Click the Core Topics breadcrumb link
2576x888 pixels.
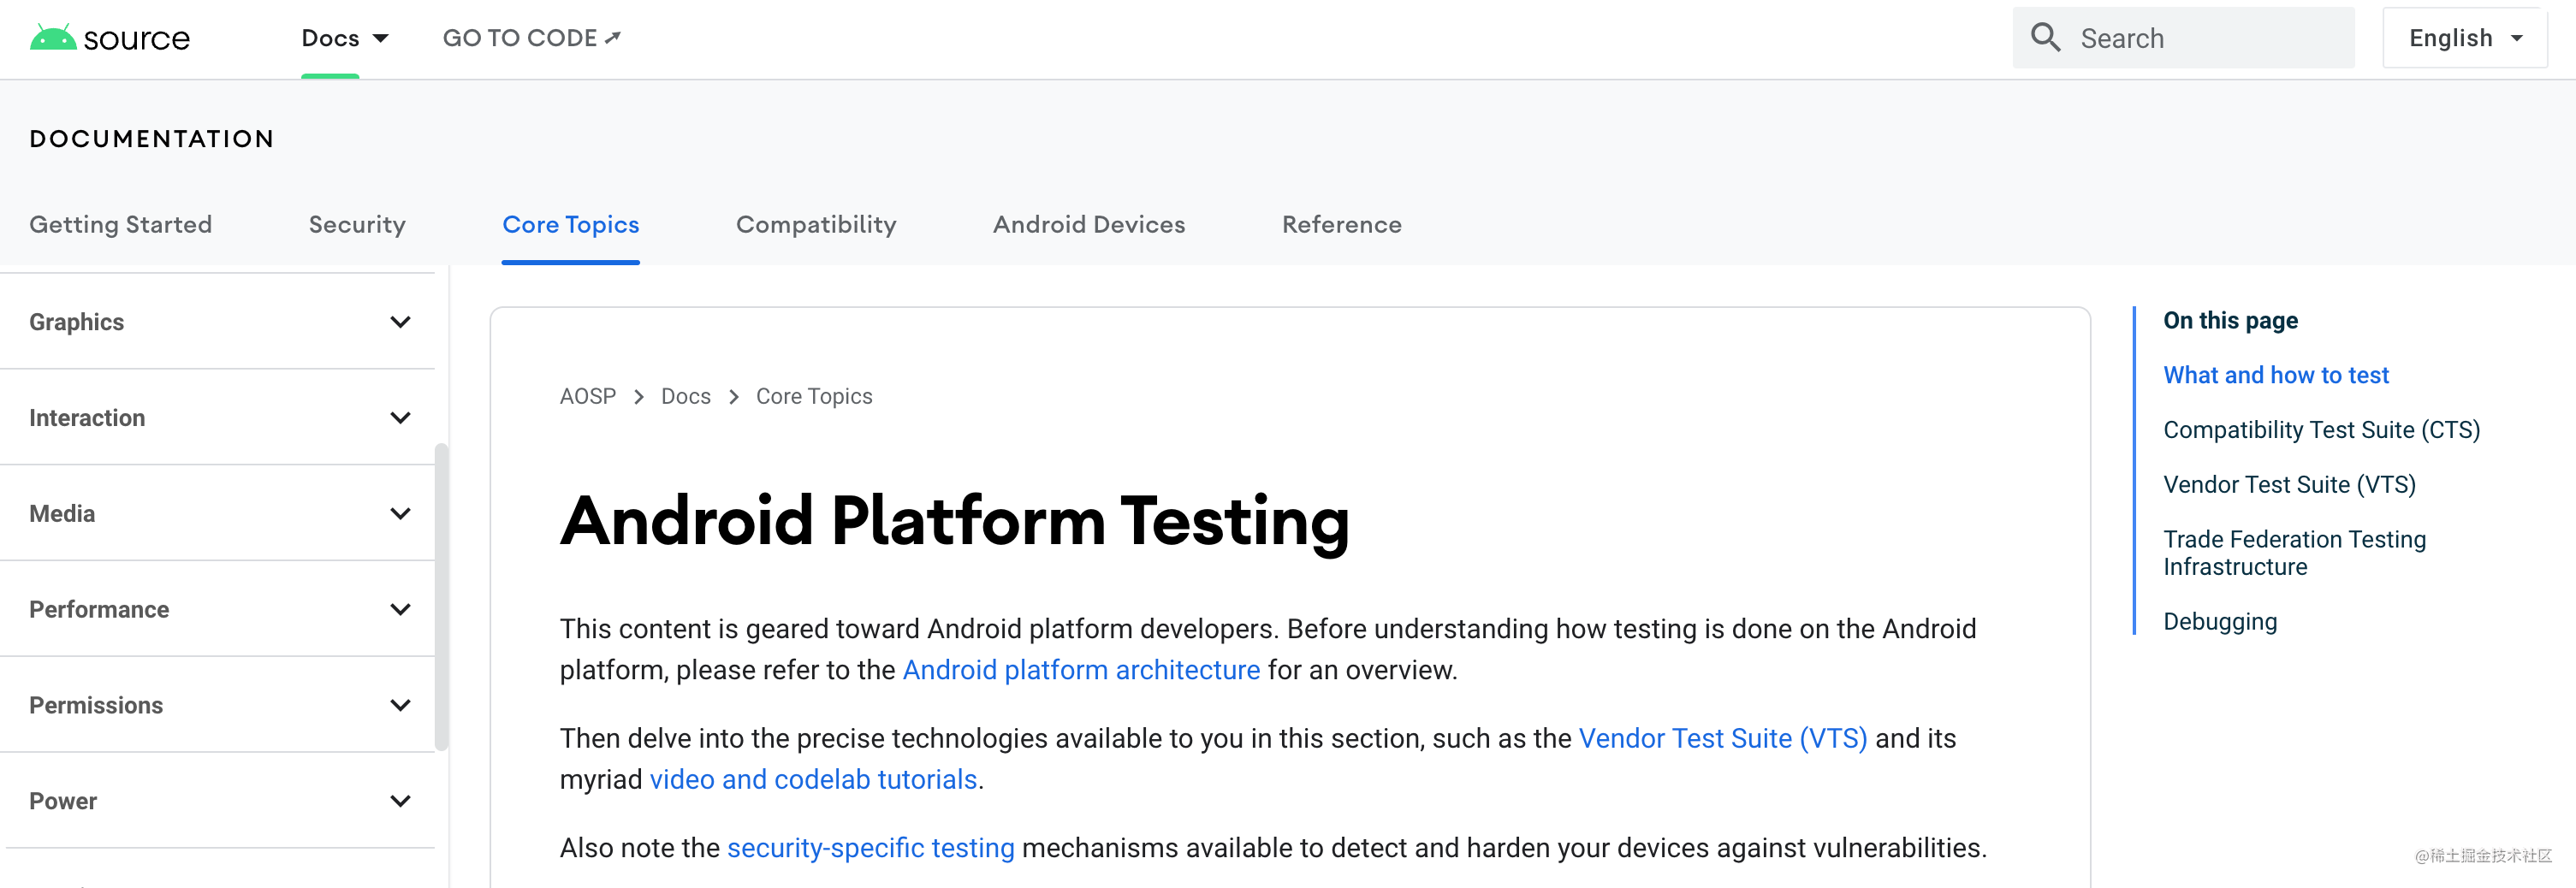pyautogui.click(x=814, y=396)
